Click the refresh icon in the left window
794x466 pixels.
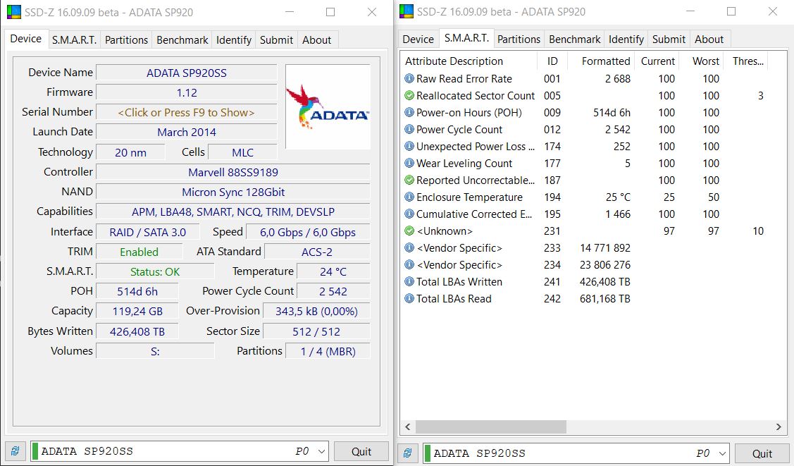15,450
